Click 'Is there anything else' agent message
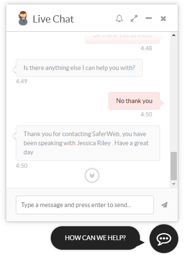 [x=79, y=68]
